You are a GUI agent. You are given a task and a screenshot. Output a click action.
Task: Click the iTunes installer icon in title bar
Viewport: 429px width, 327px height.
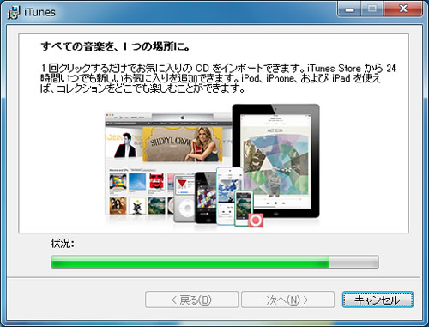tap(14, 12)
